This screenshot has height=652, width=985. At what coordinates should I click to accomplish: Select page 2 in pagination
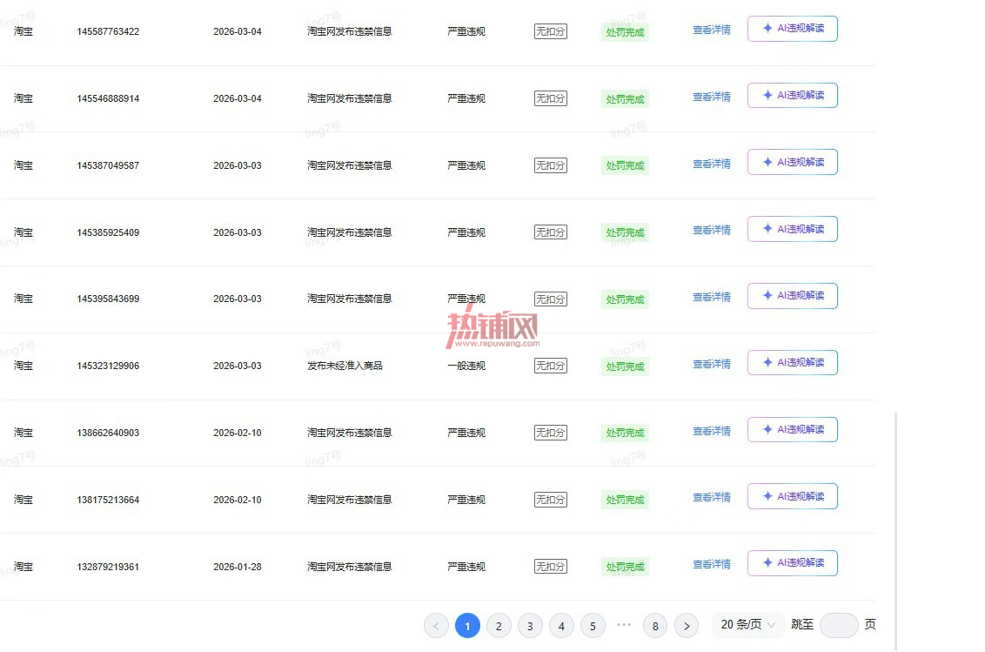pyautogui.click(x=499, y=626)
